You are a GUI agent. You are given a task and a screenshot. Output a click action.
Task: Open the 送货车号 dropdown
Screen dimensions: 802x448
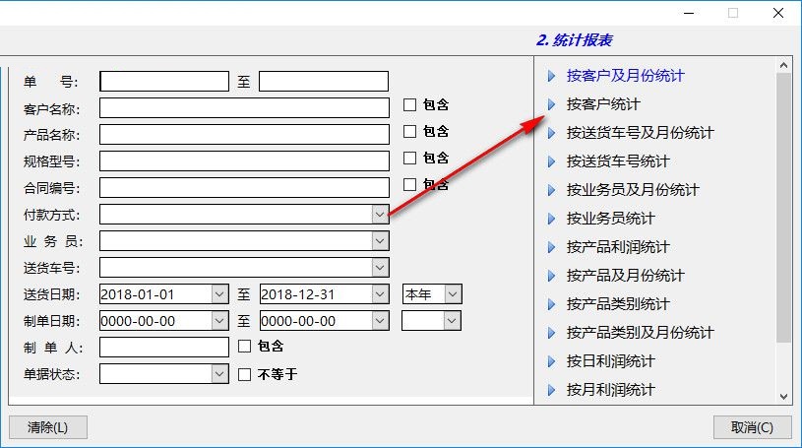click(380, 268)
